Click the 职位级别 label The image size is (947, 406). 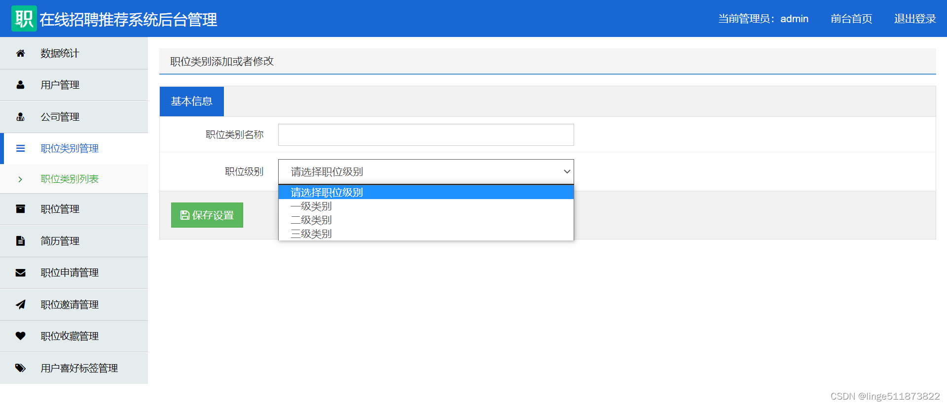(x=244, y=171)
